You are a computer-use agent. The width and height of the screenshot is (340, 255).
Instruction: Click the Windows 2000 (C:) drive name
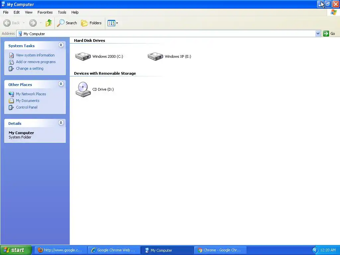[108, 56]
